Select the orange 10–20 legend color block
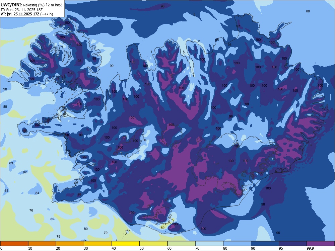 coord(42,244)
